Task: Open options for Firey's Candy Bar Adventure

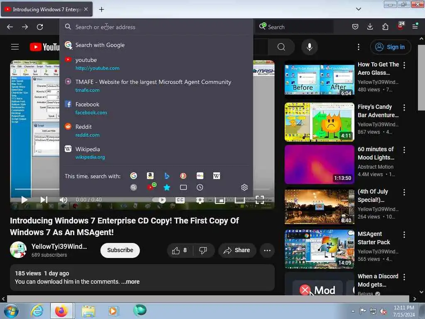Action: coord(404,108)
